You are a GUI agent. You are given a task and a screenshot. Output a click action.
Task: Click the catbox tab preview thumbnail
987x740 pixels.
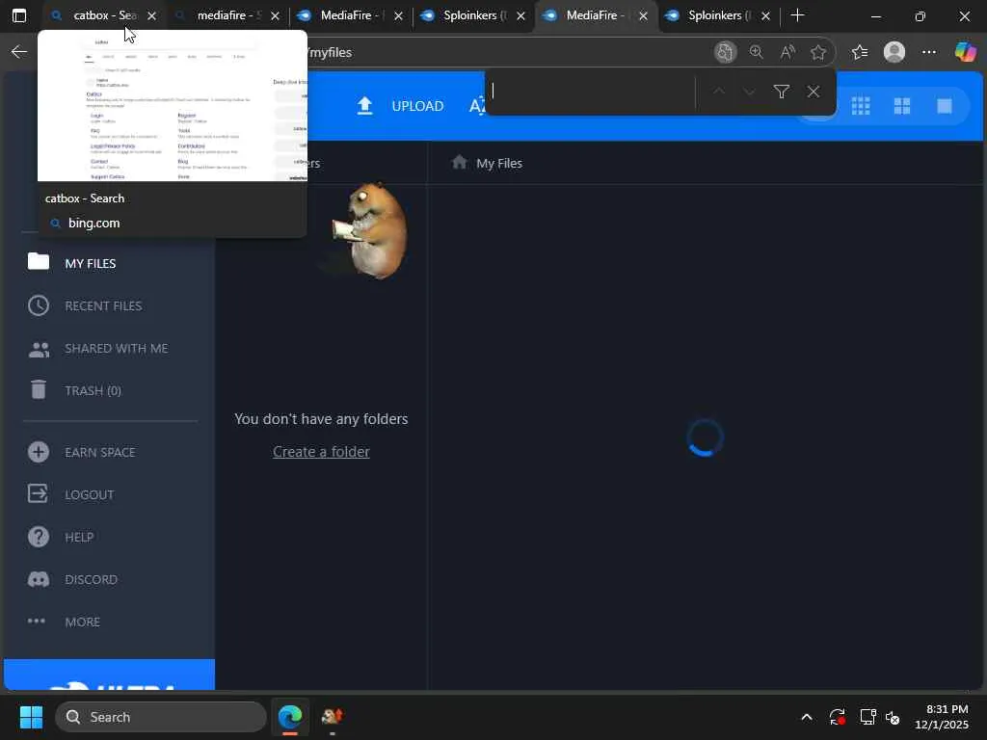(x=173, y=106)
